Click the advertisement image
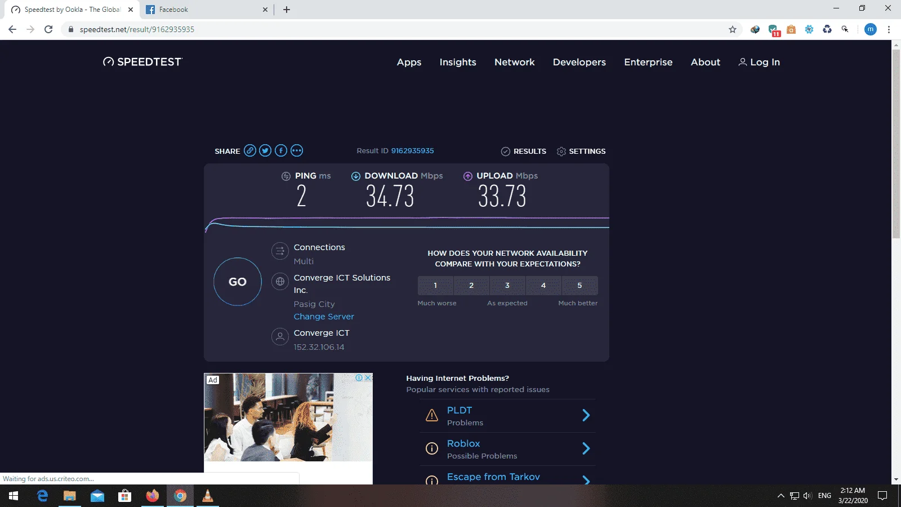Image resolution: width=901 pixels, height=507 pixels. (288, 417)
